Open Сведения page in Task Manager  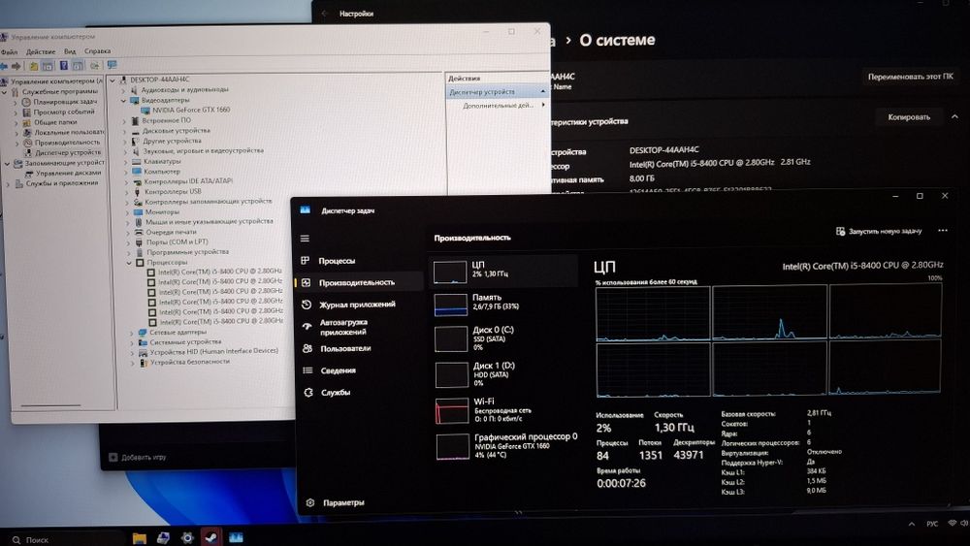click(339, 370)
